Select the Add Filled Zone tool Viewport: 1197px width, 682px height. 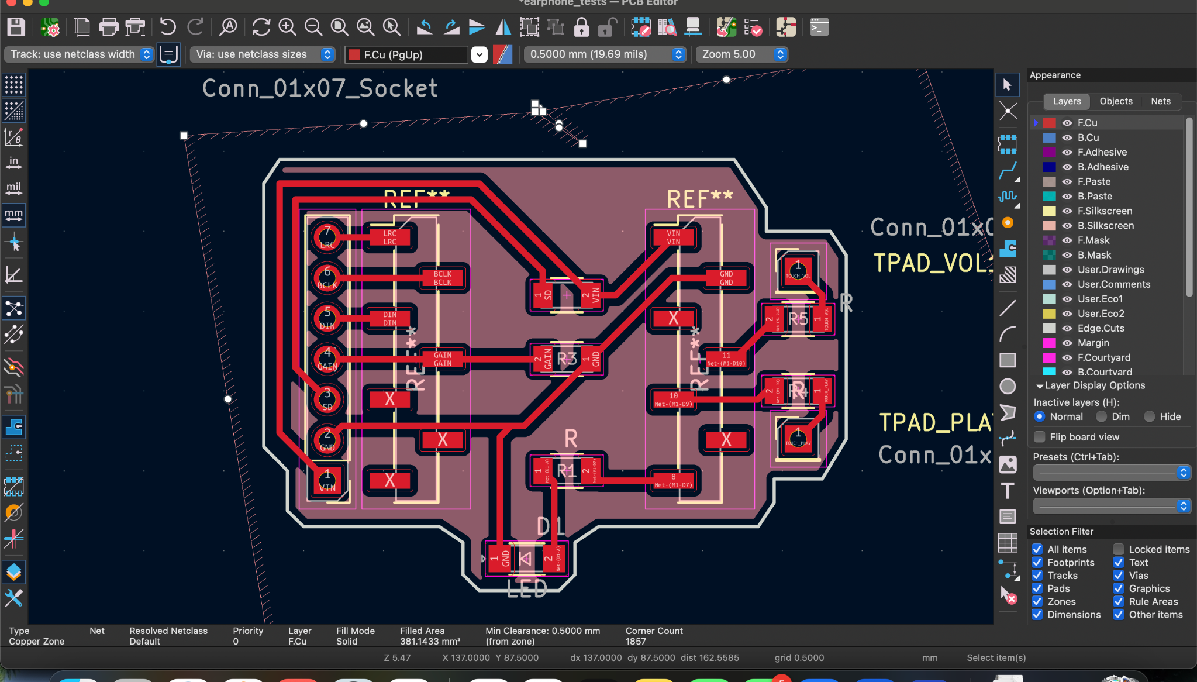pos(1008,249)
